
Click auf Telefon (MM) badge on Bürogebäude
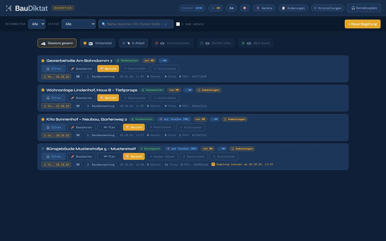tap(182, 149)
